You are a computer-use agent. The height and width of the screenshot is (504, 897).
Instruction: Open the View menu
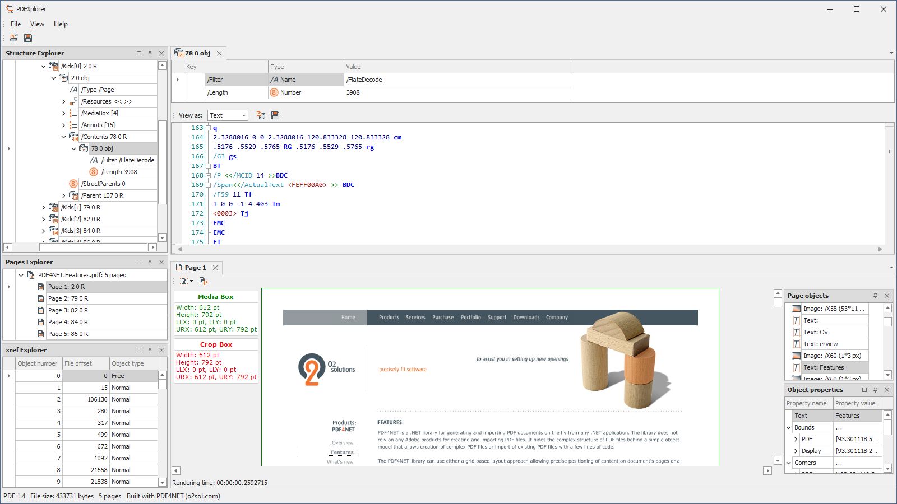click(36, 24)
